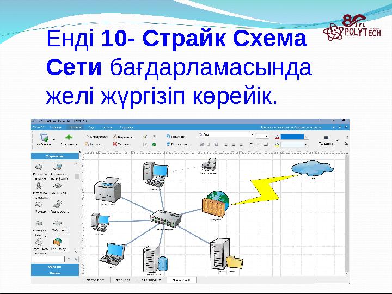Click the device palette scroll down arrow
392x294 pixels.
pos(76,252)
